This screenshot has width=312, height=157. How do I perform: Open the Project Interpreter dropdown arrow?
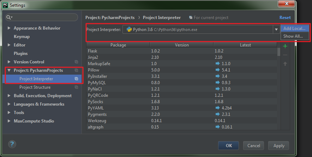pyautogui.click(x=276, y=30)
